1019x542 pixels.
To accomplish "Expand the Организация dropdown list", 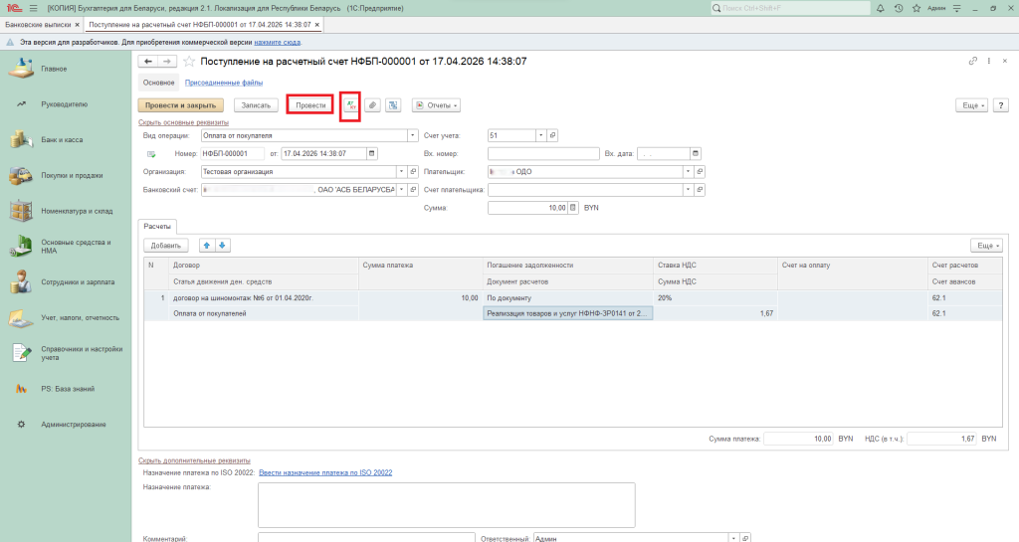I will point(402,172).
